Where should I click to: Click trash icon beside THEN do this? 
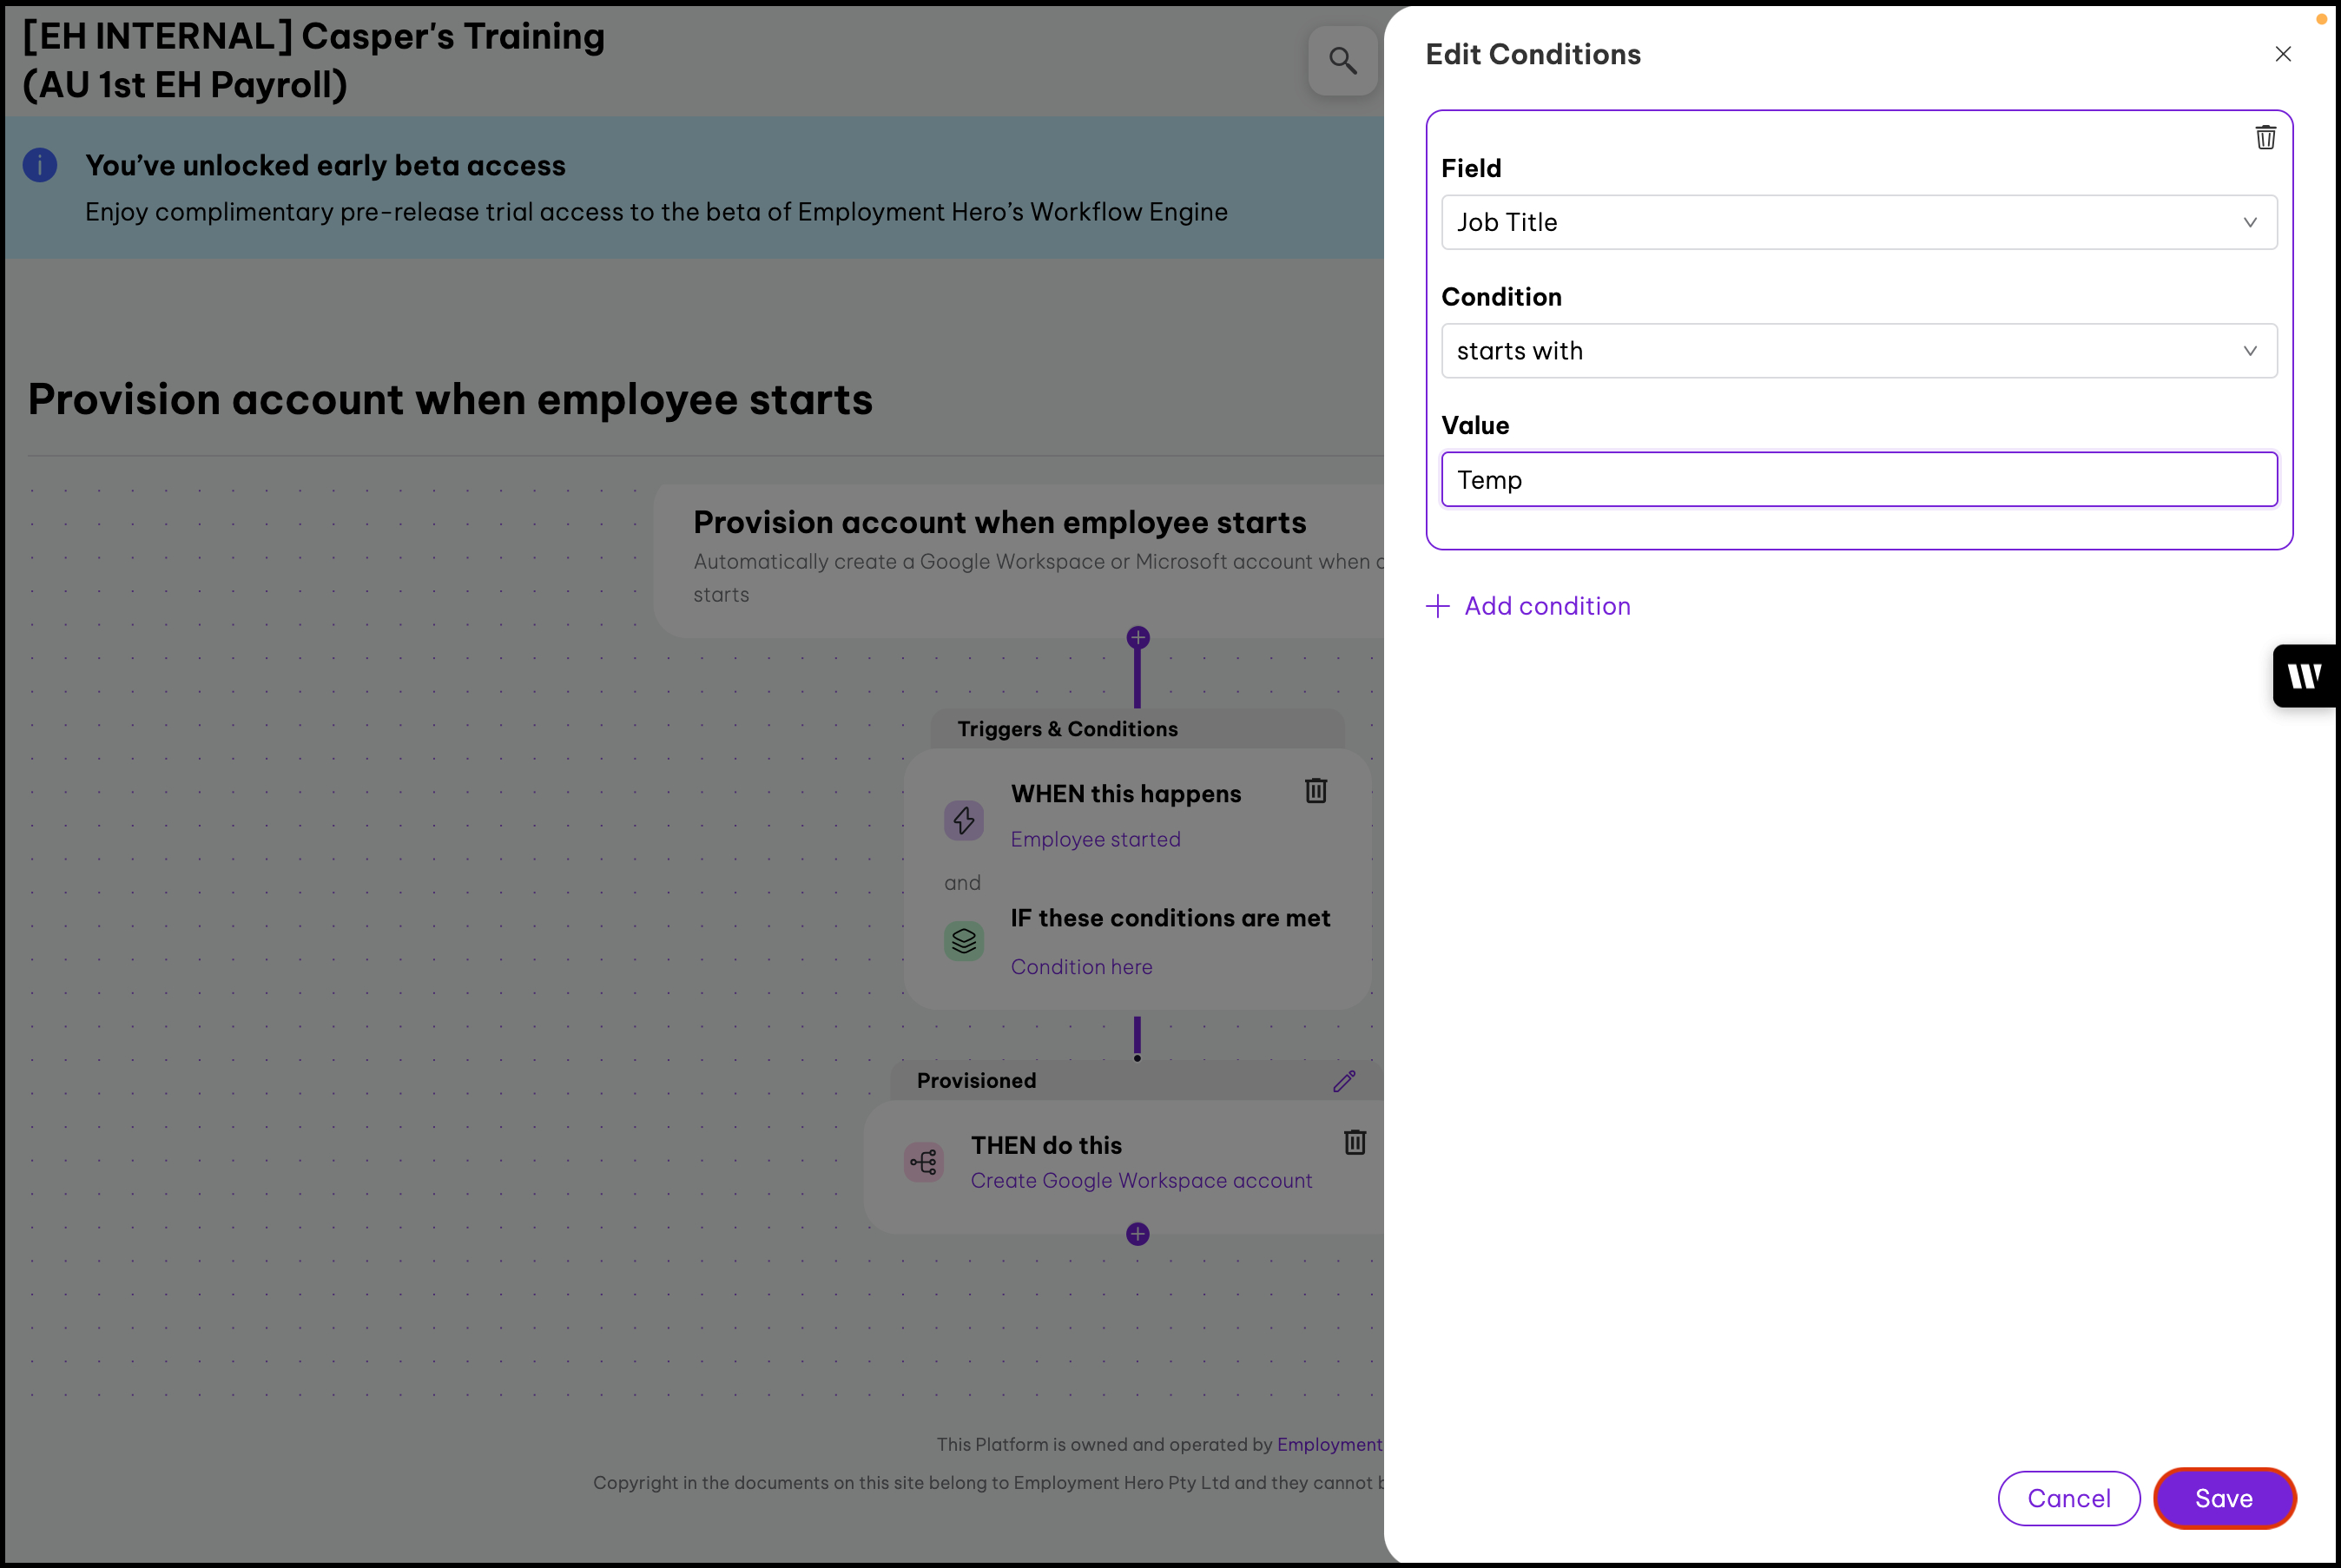pos(1354,1142)
